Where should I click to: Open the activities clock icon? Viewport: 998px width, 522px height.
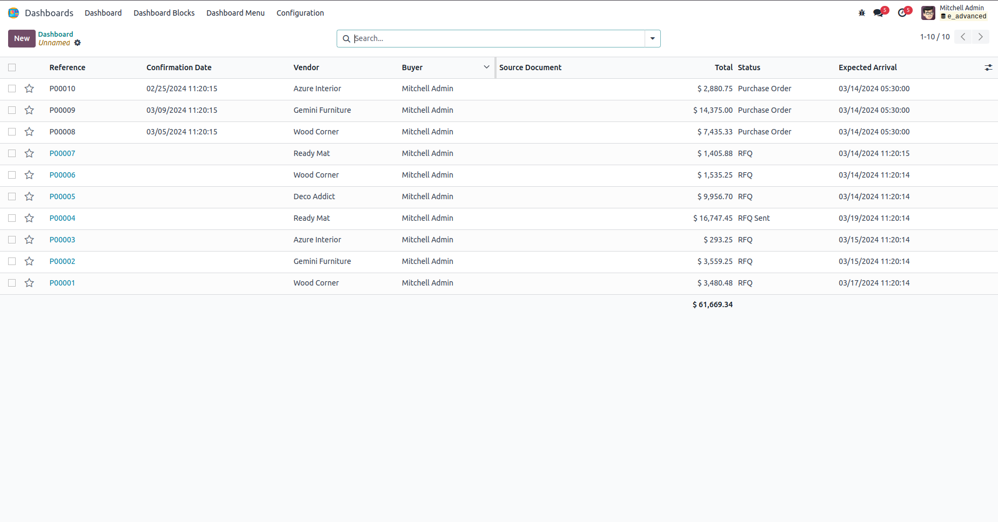[902, 13]
